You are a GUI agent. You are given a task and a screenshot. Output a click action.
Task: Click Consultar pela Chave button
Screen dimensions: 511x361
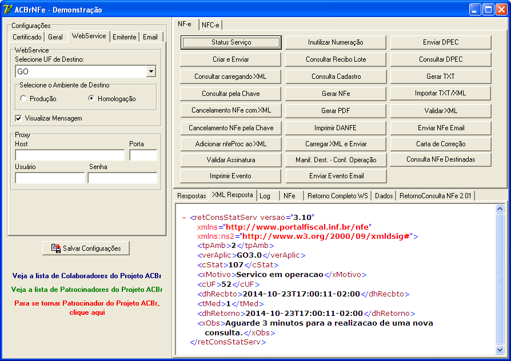(231, 94)
